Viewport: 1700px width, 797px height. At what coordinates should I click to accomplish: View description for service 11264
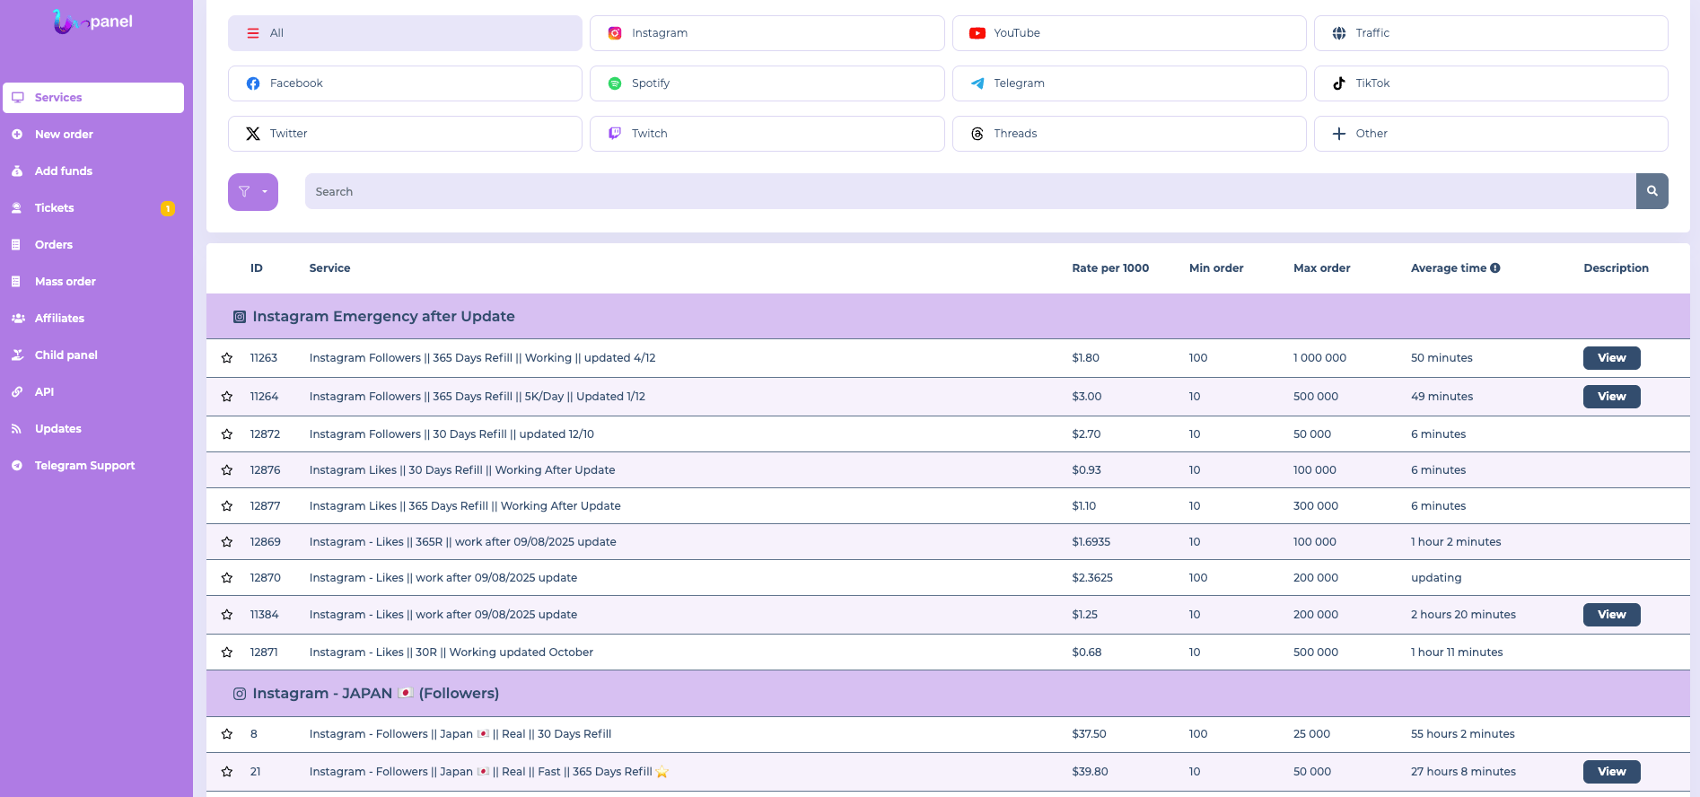click(1611, 397)
